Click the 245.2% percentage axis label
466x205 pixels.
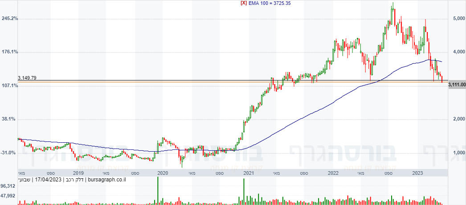(10, 18)
